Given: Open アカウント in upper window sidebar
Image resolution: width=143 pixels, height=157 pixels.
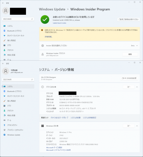Looking at the screenshot, I should pyautogui.click(x=10, y=50).
